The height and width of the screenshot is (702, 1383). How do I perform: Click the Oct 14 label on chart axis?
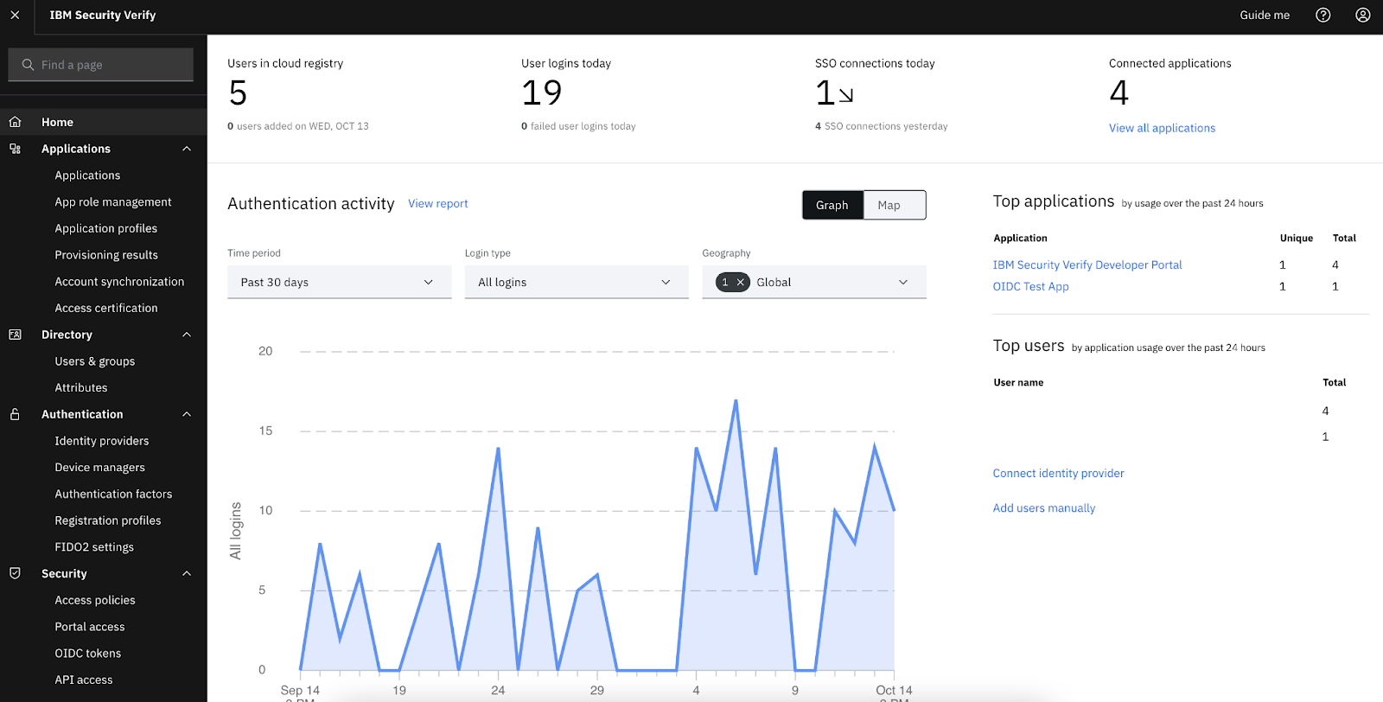[x=894, y=691]
